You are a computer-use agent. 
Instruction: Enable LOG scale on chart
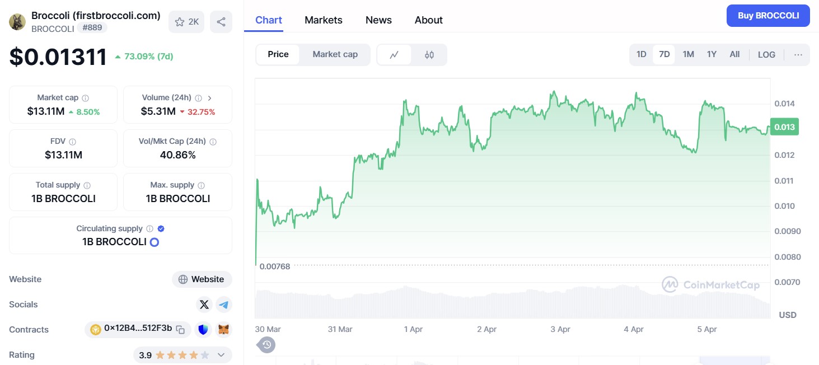(x=766, y=54)
